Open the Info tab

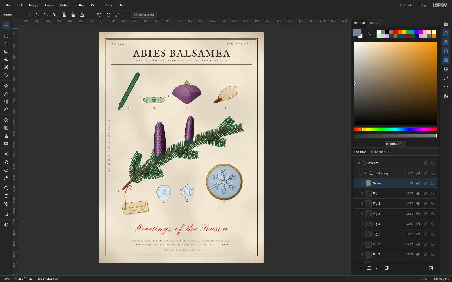[x=374, y=23]
